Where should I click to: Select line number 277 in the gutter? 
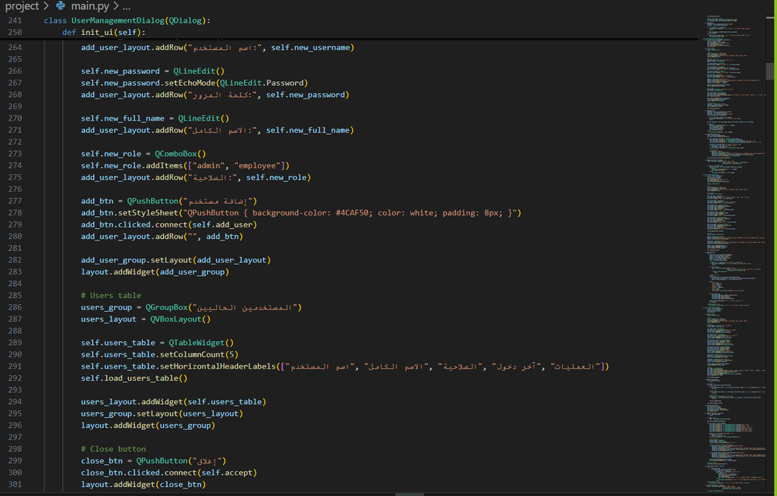(15, 201)
